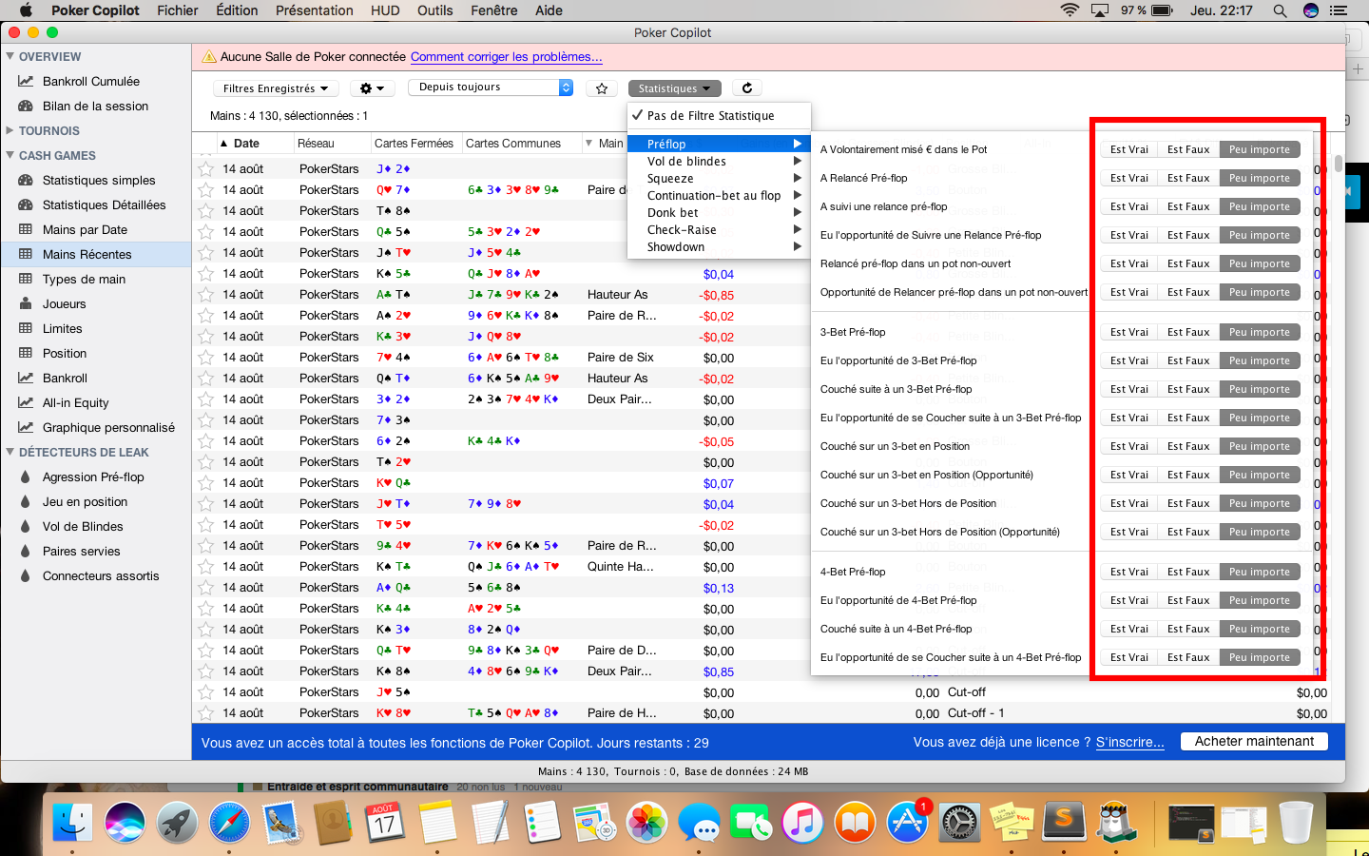Image resolution: width=1369 pixels, height=856 pixels.
Task: Follow the S'inscrire... link
Action: (x=1130, y=743)
